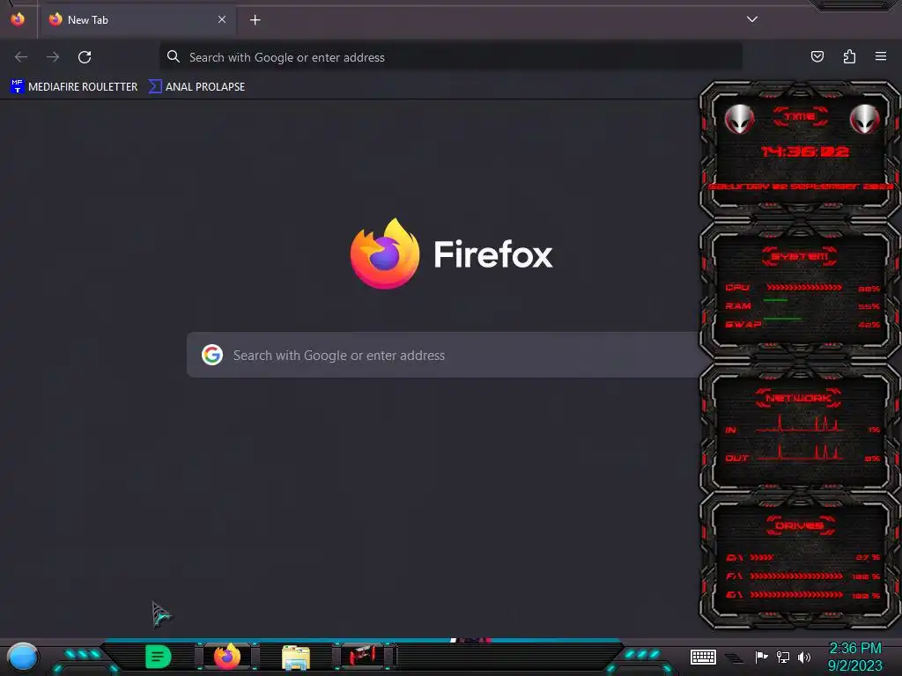Click the DRIVES gadget header

(800, 525)
